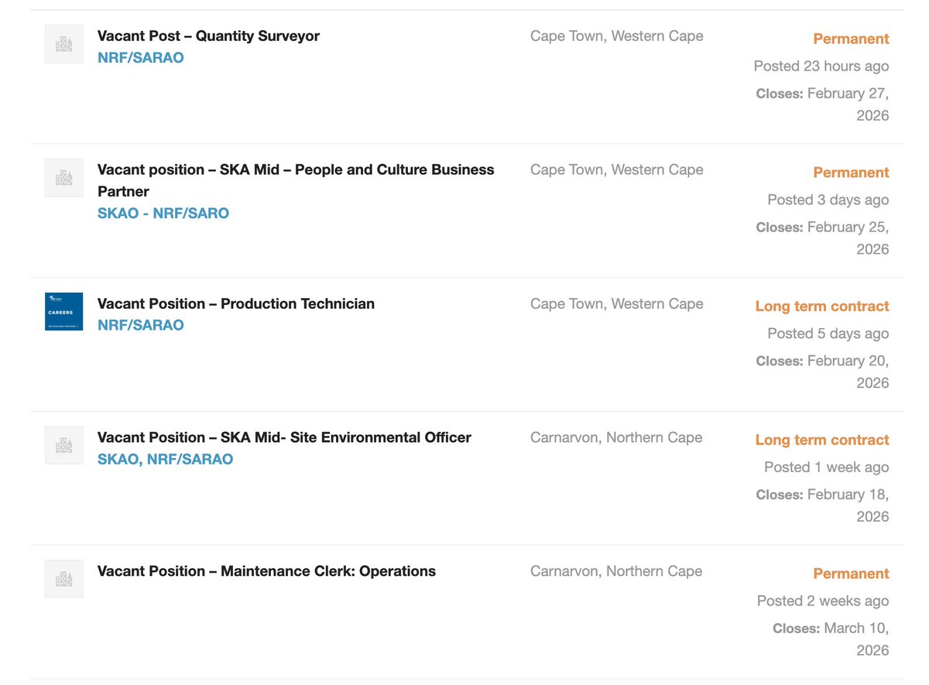Click Permanent tag on Quantity Surveyor row
This screenshot has height=685, width=929.
tap(851, 39)
